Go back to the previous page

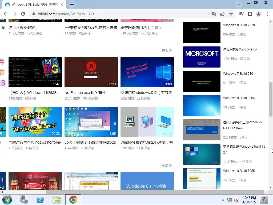[x=6, y=14]
